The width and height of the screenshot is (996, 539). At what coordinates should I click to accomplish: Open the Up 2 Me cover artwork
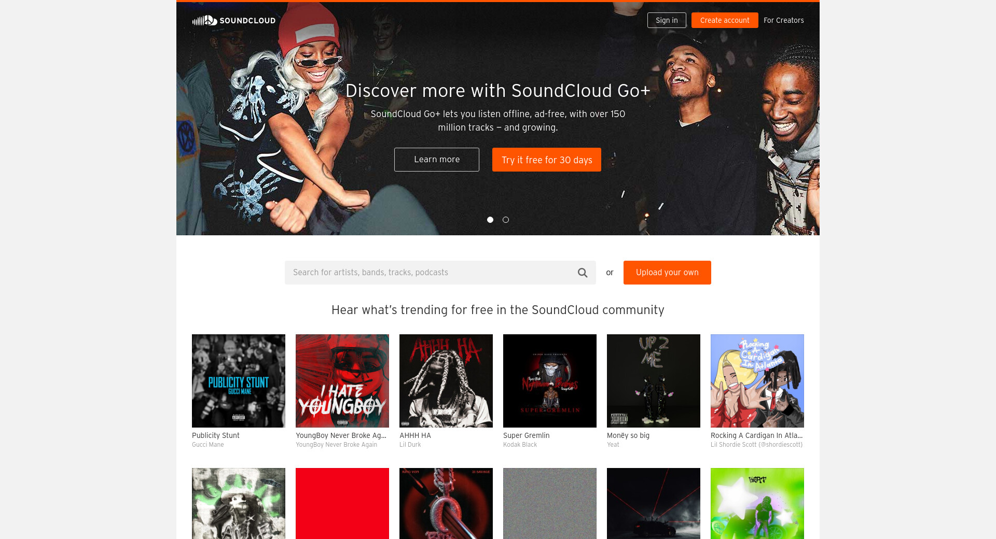654,381
